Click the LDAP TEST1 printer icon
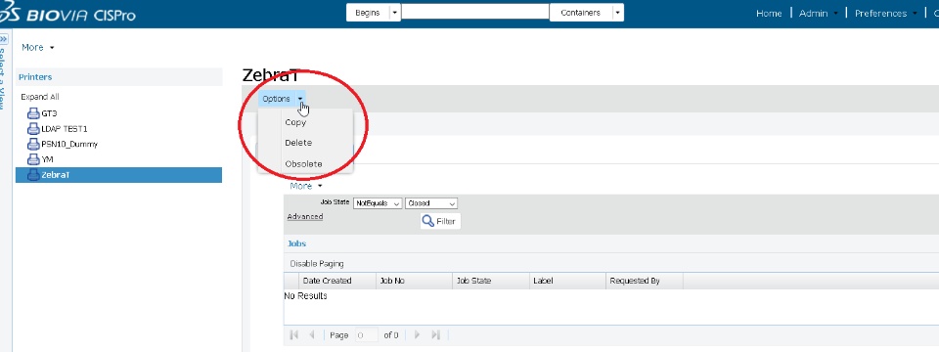Image resolution: width=939 pixels, height=352 pixels. click(33, 129)
